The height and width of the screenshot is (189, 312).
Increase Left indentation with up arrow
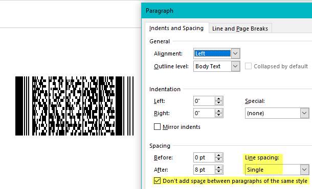[219, 99]
